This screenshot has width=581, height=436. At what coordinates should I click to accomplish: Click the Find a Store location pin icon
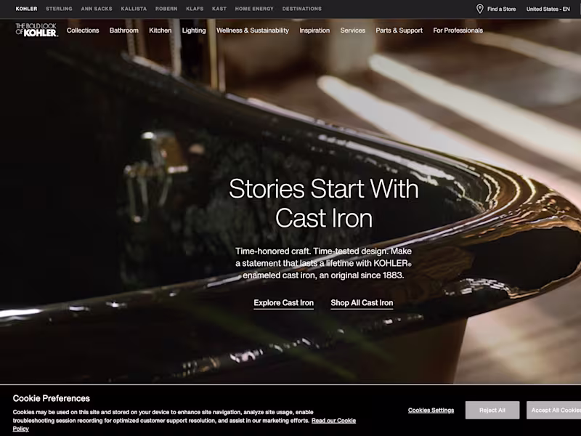pos(479,9)
